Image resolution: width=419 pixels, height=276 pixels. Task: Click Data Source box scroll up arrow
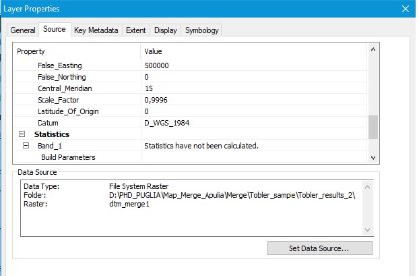[x=367, y=187]
